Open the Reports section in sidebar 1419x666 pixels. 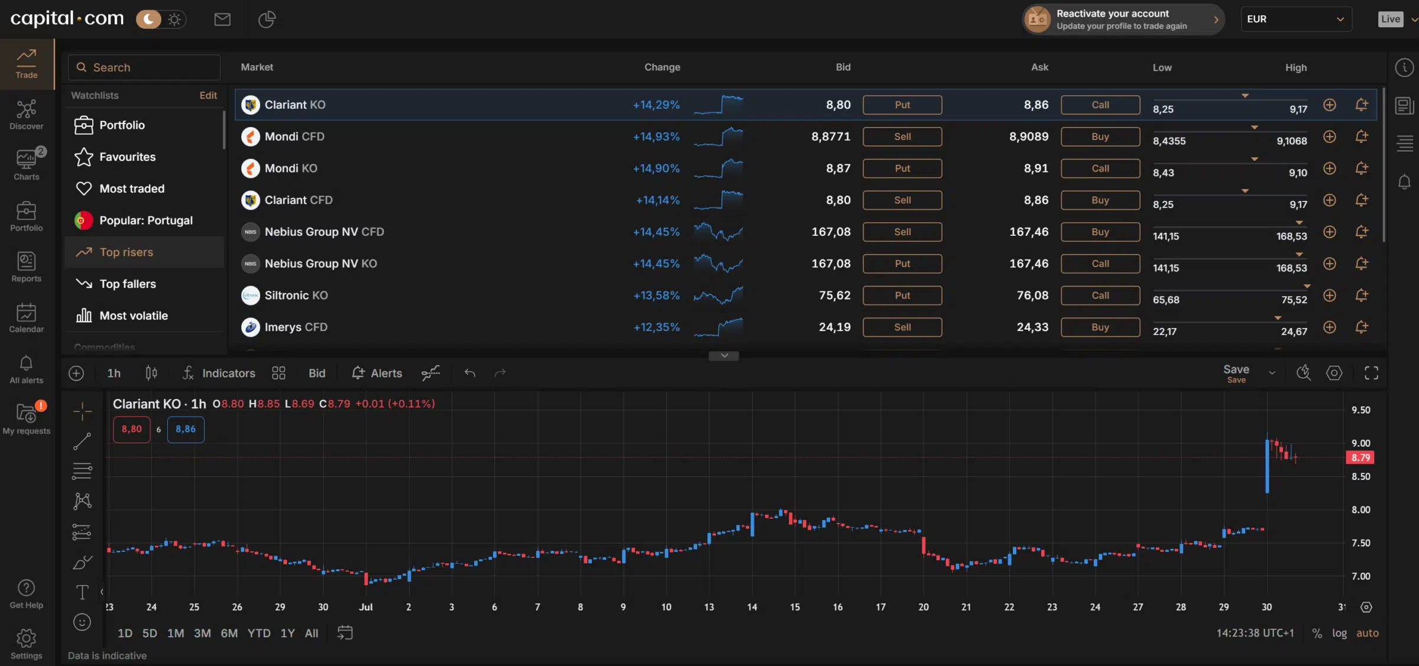coord(27,267)
